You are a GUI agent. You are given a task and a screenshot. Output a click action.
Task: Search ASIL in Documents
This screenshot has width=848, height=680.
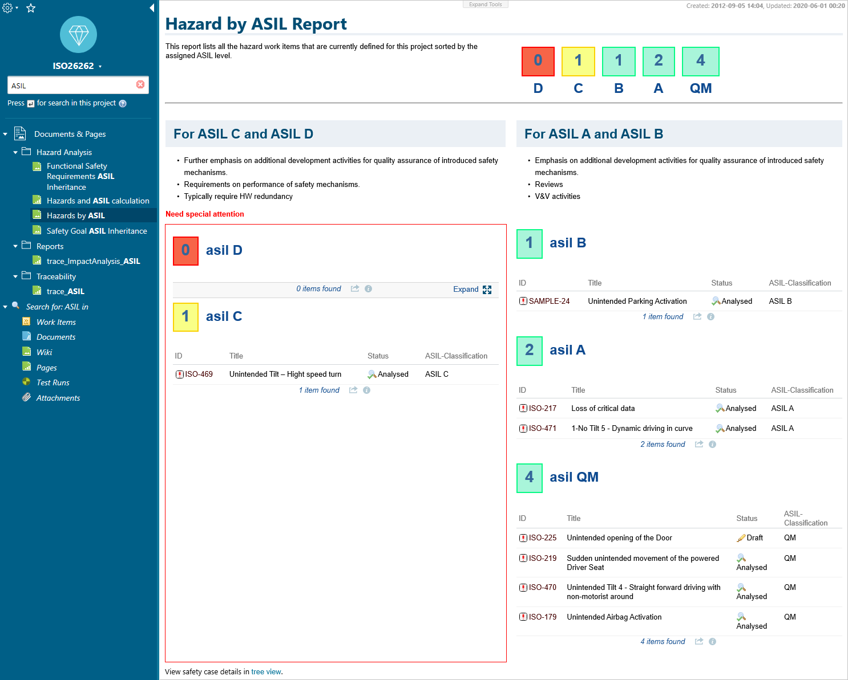pos(56,337)
